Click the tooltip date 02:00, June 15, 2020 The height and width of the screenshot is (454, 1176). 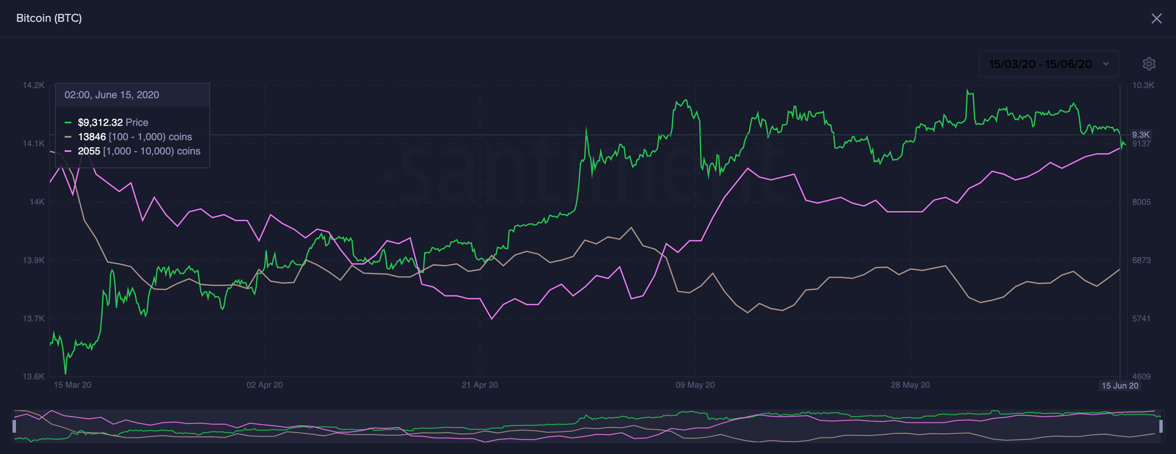click(x=112, y=94)
